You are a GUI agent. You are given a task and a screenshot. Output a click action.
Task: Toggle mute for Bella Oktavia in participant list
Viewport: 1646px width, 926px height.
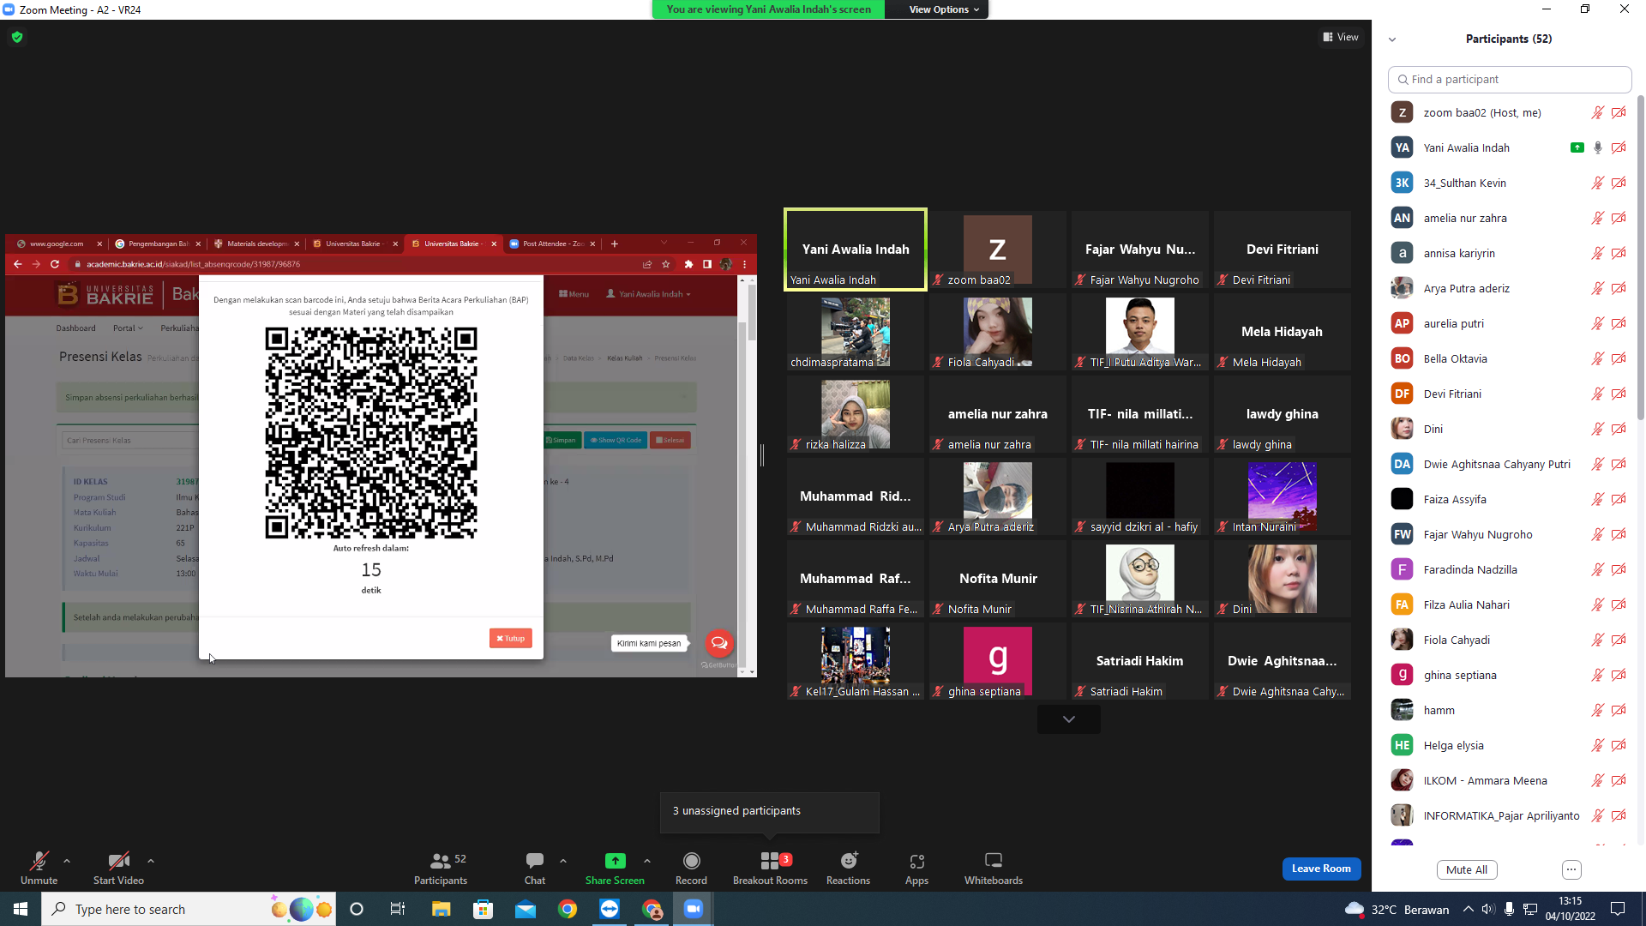click(x=1598, y=358)
